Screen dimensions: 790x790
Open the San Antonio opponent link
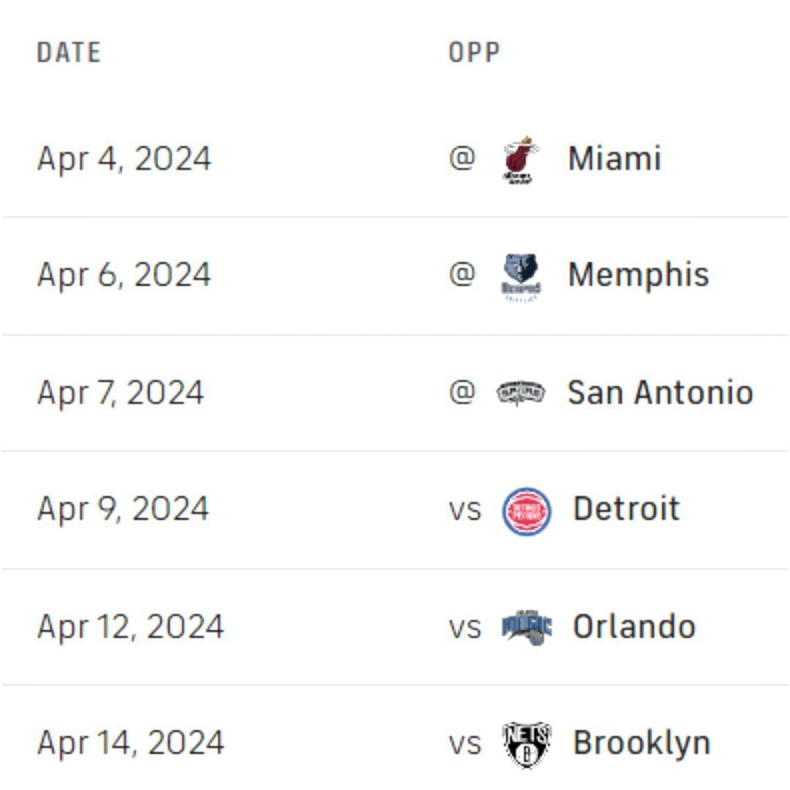(x=660, y=393)
